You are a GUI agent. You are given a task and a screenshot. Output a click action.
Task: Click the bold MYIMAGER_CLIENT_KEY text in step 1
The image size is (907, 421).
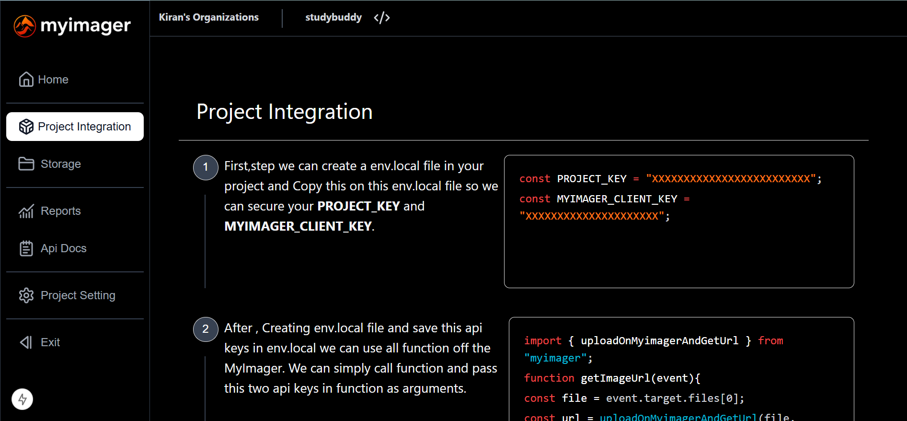coord(298,226)
